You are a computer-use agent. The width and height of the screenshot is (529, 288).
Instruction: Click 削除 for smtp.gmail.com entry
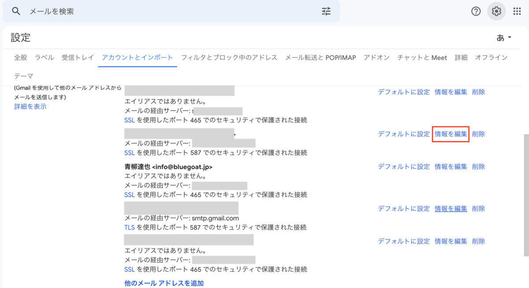click(478, 209)
